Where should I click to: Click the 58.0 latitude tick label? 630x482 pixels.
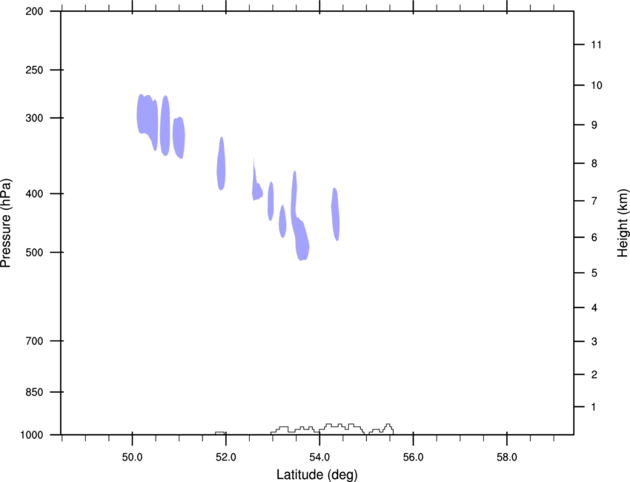[x=507, y=457]
